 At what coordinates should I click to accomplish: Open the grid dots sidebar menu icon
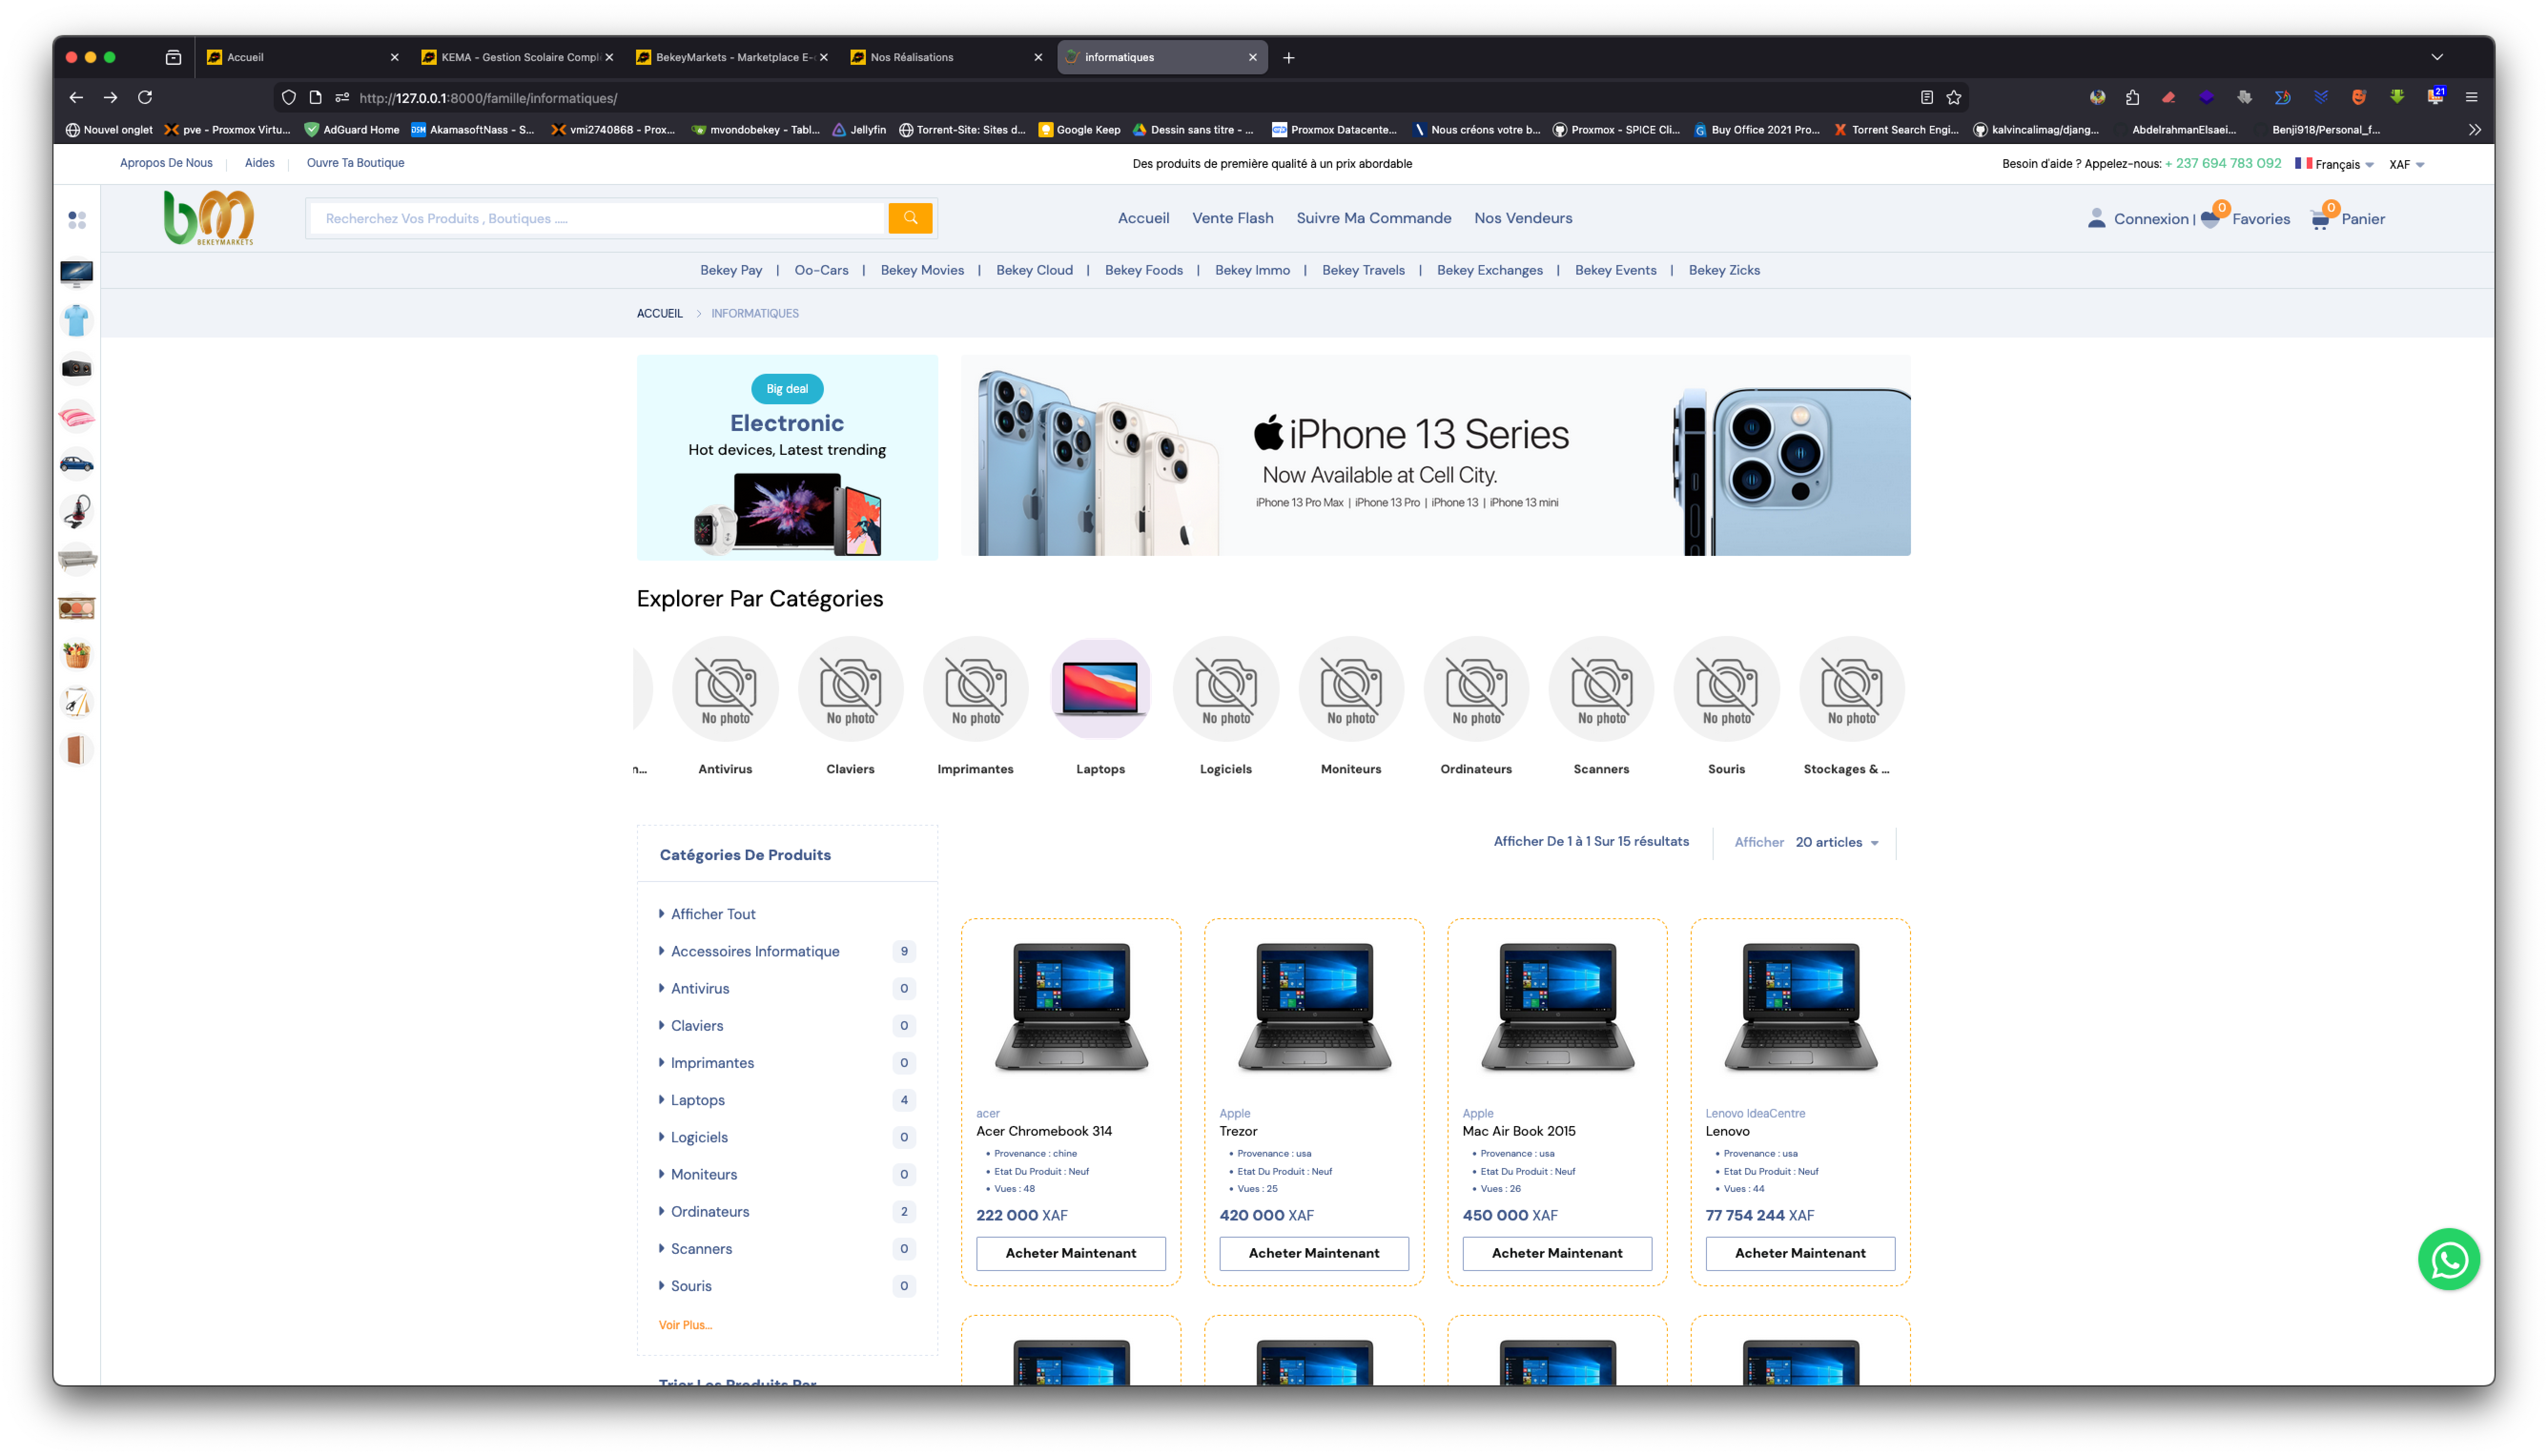77,220
